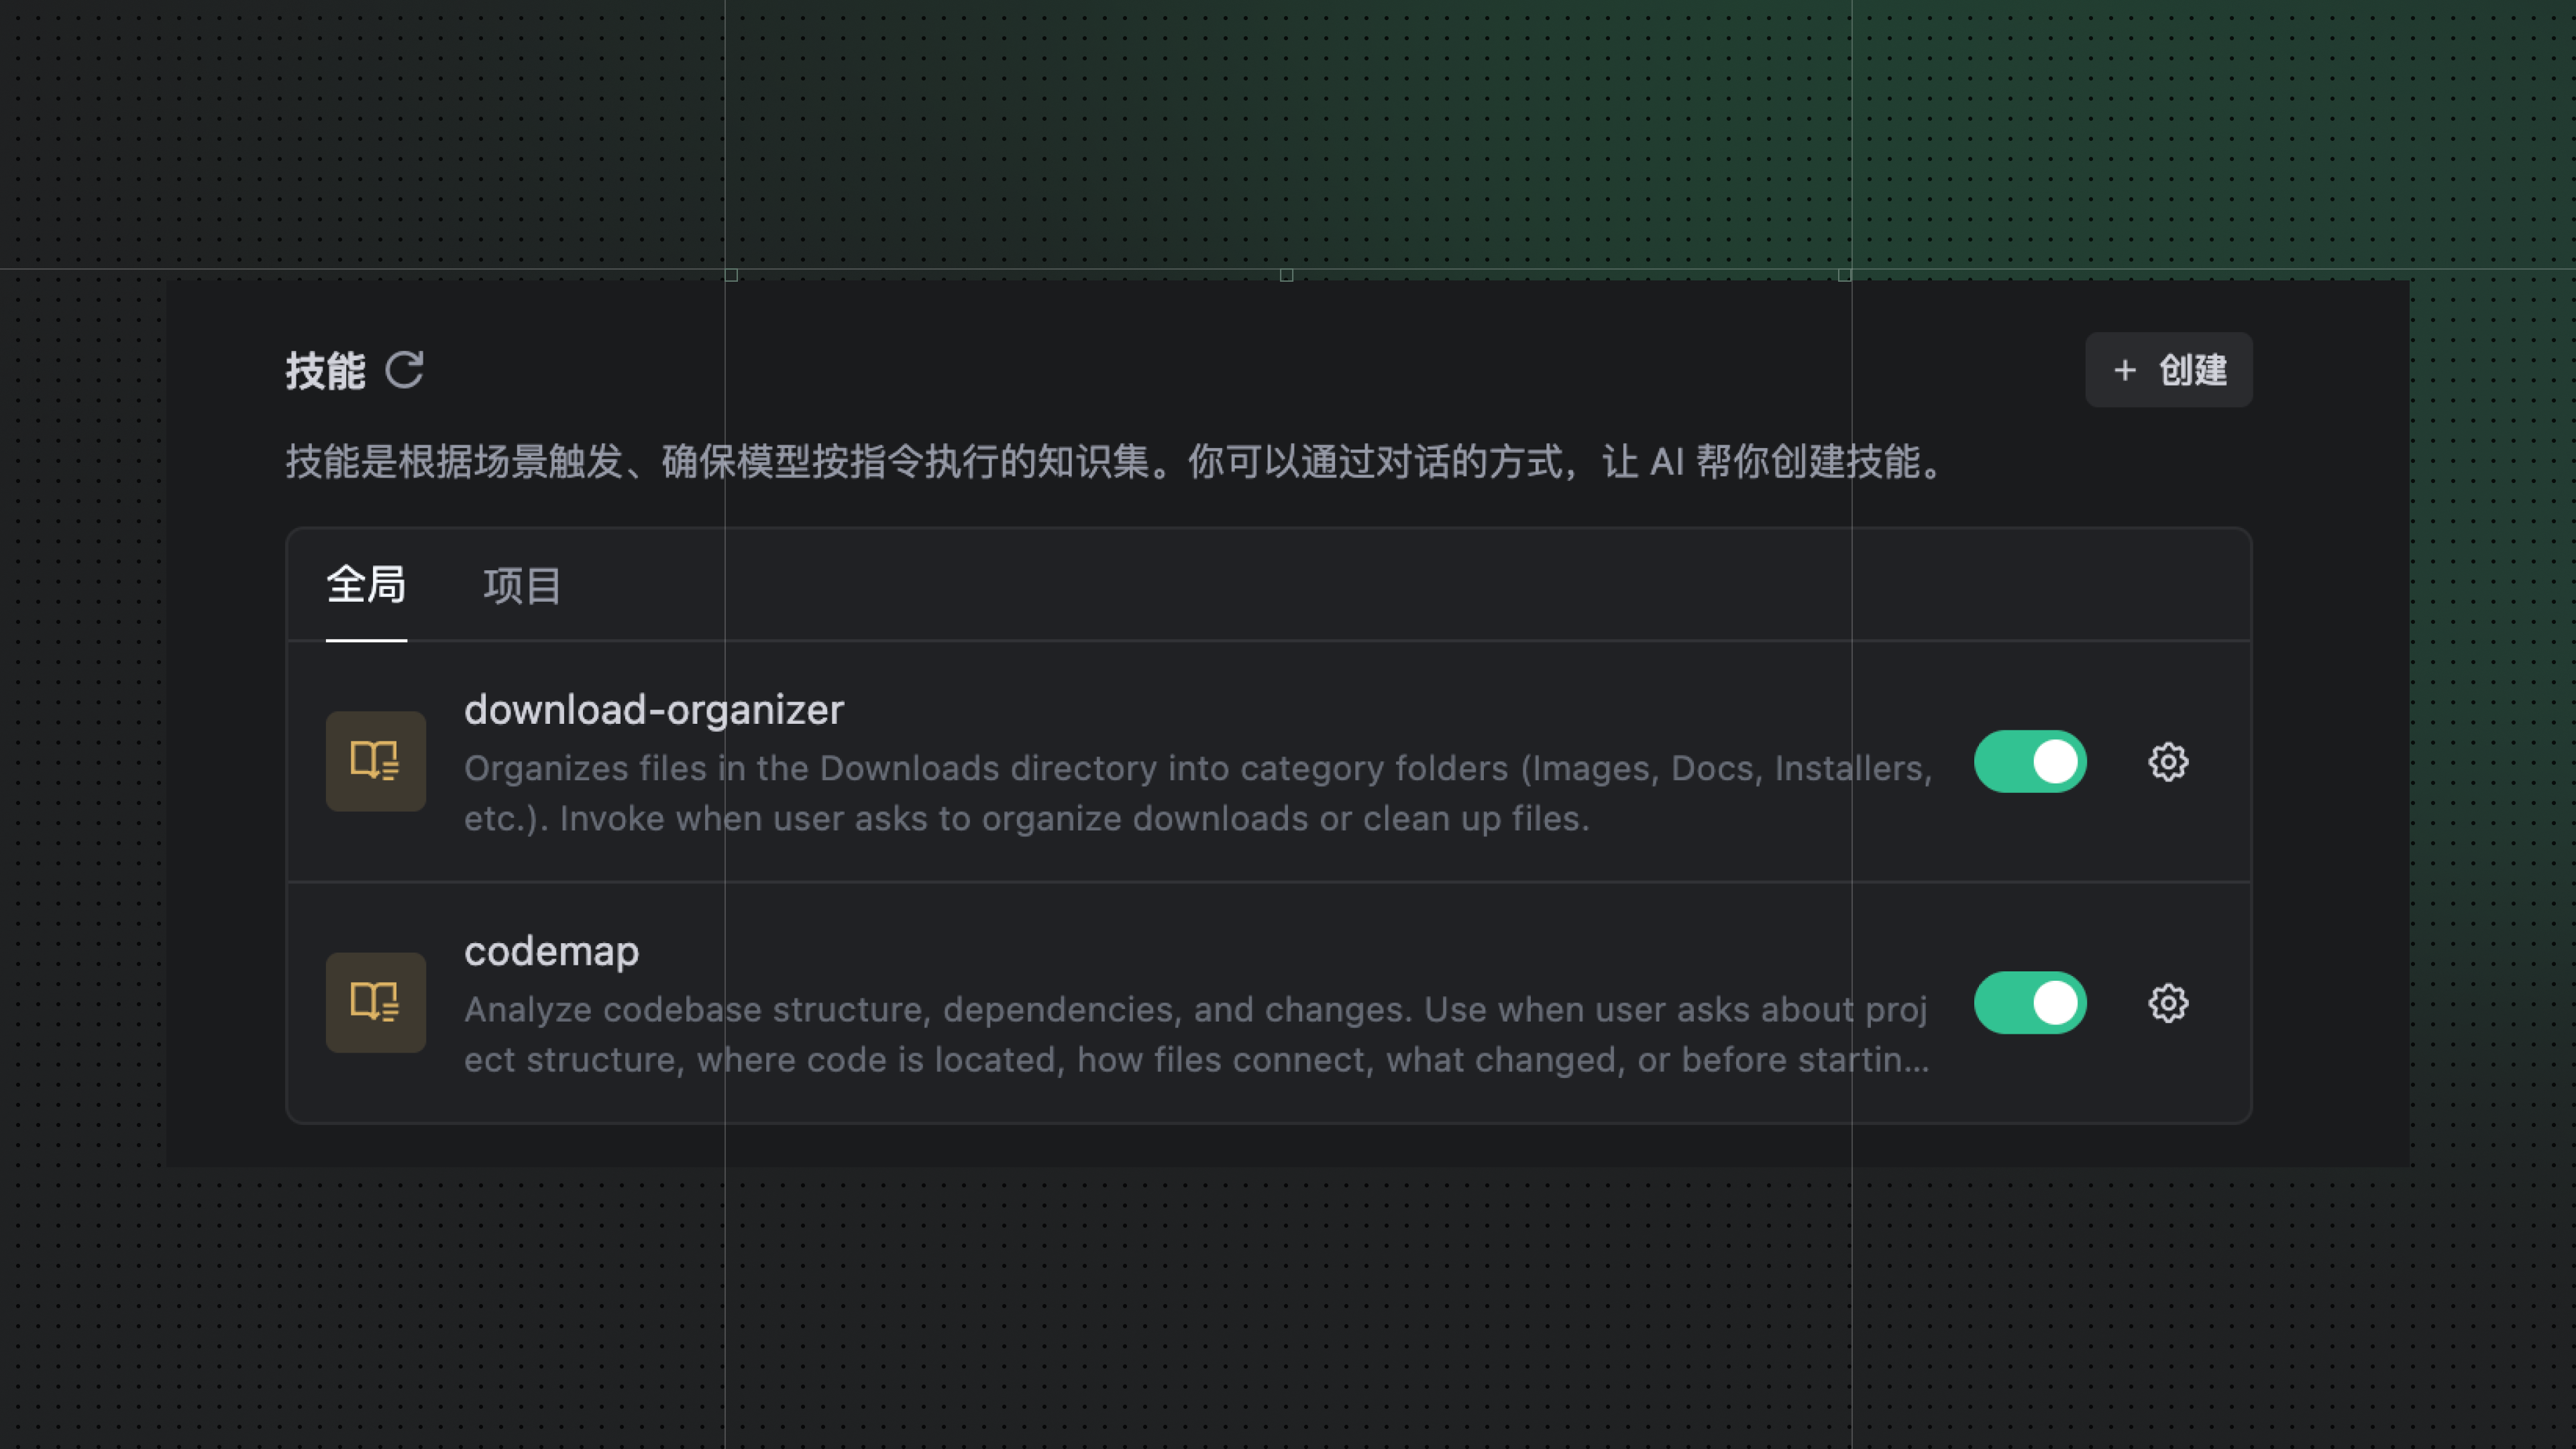
Task: Click the codemap book icon
Action: pos(376,1003)
